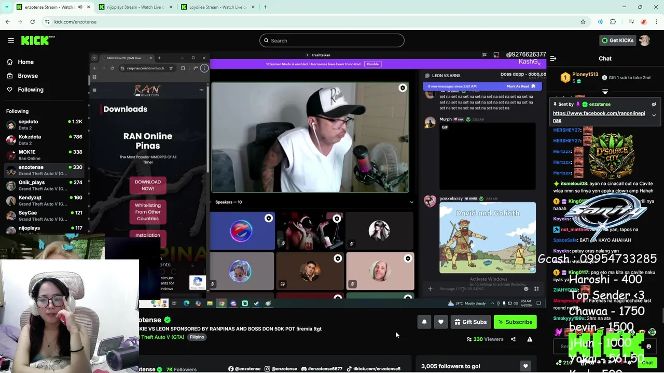This screenshot has width=664, height=373.
Task: Switch to nijoplays Stream tab
Action: pyautogui.click(x=136, y=7)
